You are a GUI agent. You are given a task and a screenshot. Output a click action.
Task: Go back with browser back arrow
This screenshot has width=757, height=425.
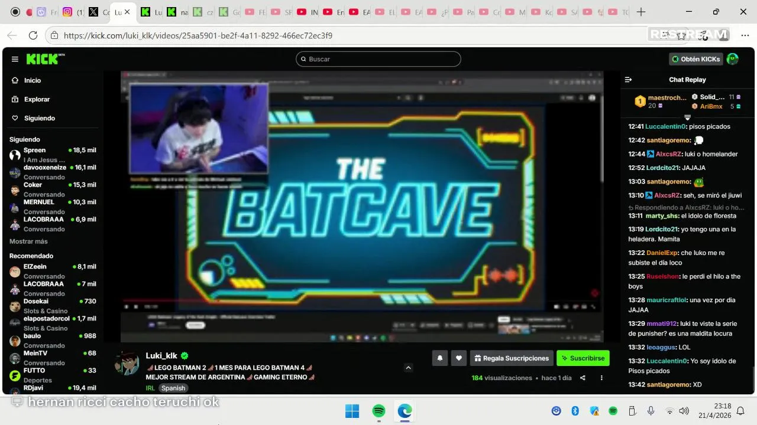tap(12, 35)
